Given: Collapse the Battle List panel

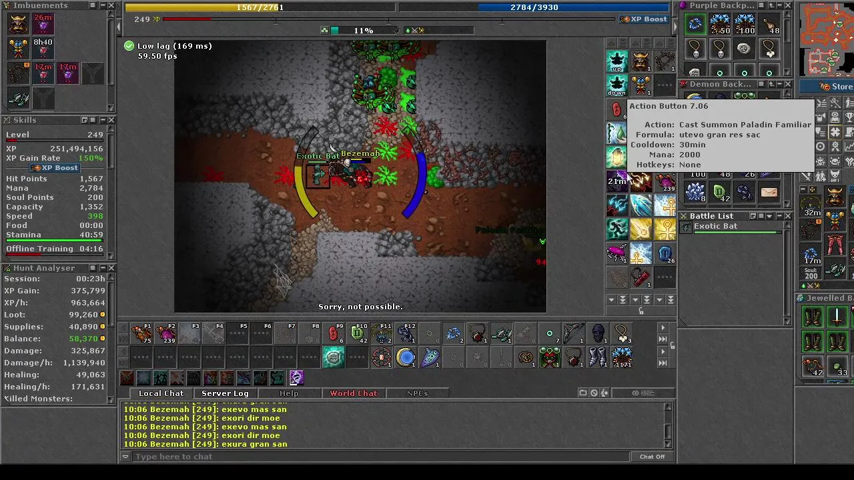Looking at the screenshot, I should point(779,216).
